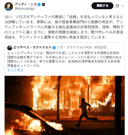Expand quoted post with もっと見る
Image resolution: width=128 pixels, height=135 pixels.
tap(15, 70)
